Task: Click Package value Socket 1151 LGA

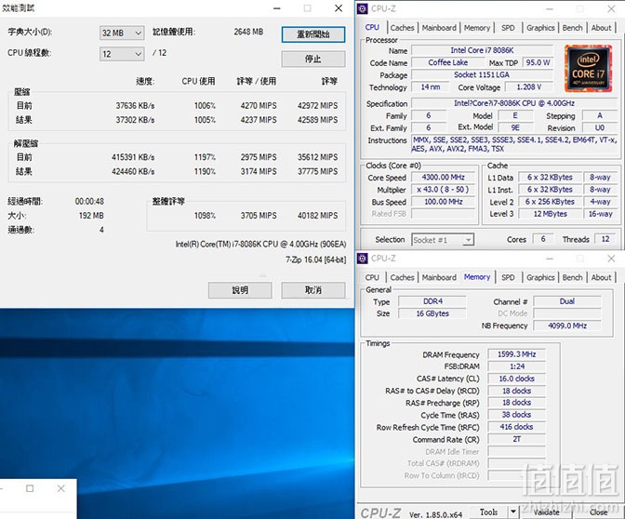Action: (x=482, y=75)
